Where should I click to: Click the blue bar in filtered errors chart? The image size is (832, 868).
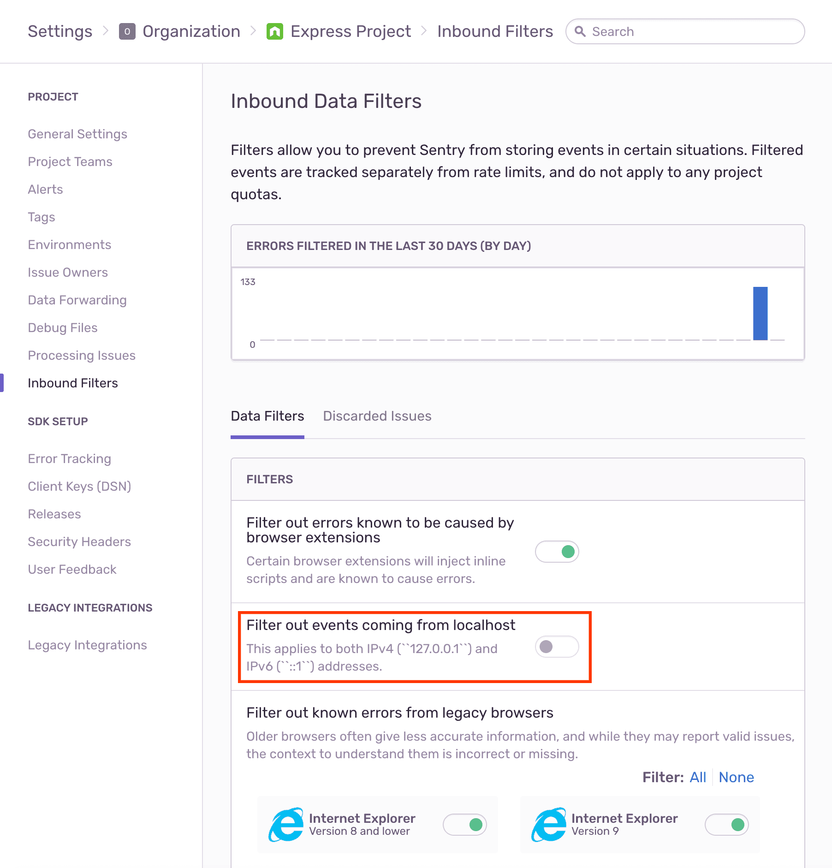tap(760, 314)
